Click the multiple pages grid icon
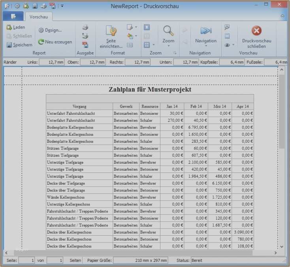 (147, 45)
